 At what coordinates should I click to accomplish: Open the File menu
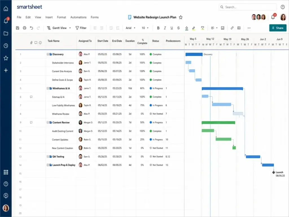point(19,17)
